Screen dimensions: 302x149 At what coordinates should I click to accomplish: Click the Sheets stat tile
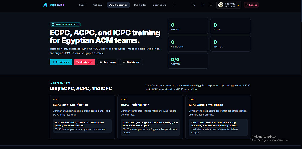(188, 26)
